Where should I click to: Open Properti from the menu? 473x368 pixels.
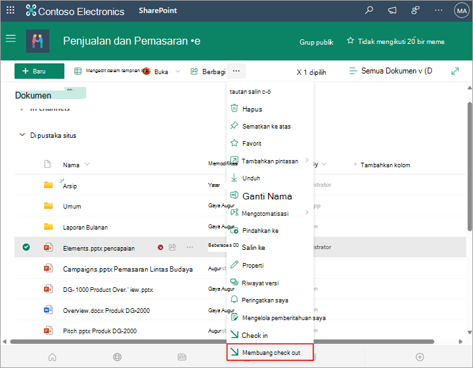click(270, 265)
